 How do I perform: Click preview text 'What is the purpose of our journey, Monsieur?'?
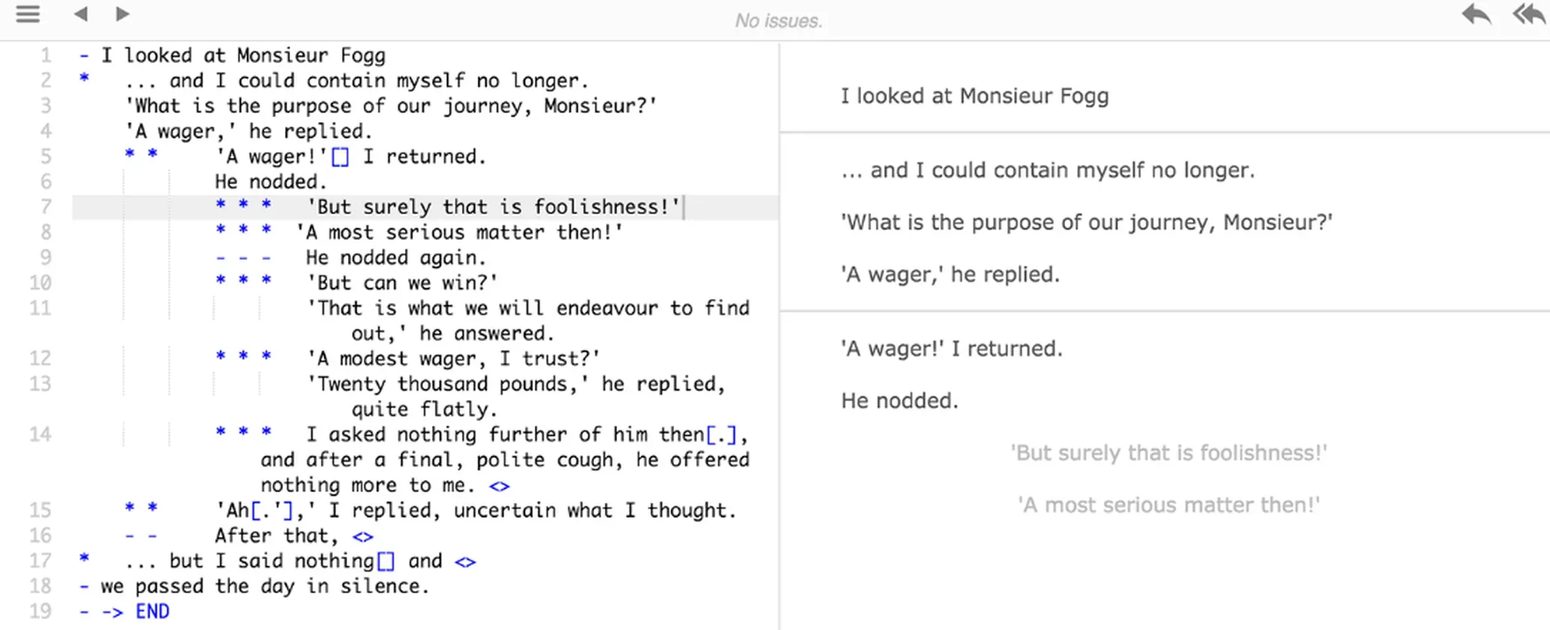coord(1087,222)
